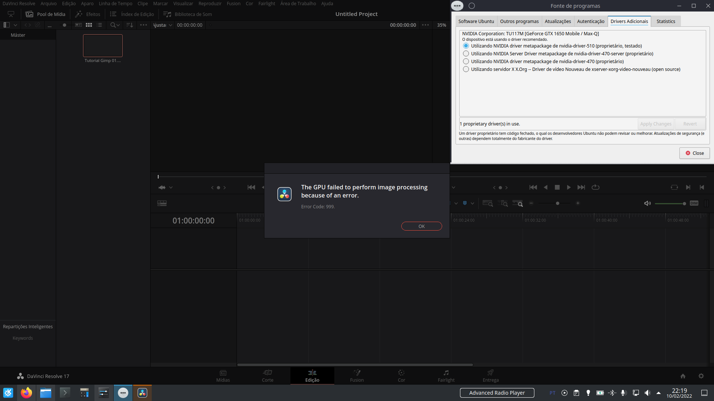Expand the source waveform dropdown chevron
This screenshot has width=714, height=401.
pos(171,188)
